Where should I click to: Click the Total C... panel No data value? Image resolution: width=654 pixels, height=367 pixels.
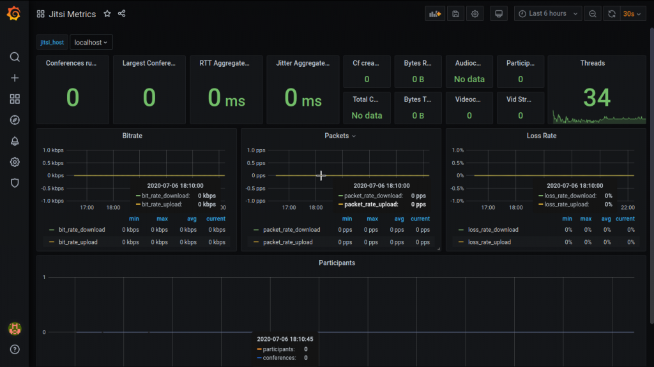pos(367,116)
